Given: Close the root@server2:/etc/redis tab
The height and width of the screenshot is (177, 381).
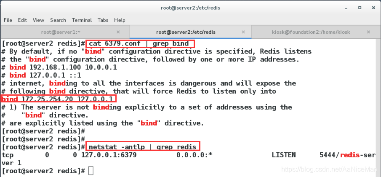Looking at the screenshot, I should point(243,32).
